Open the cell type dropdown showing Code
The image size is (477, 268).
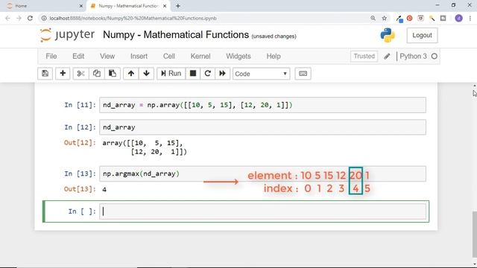point(262,74)
